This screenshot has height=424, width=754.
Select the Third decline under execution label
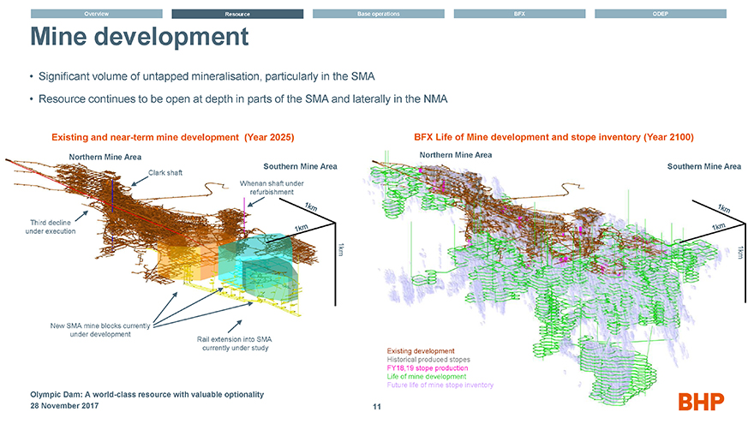pos(53,227)
